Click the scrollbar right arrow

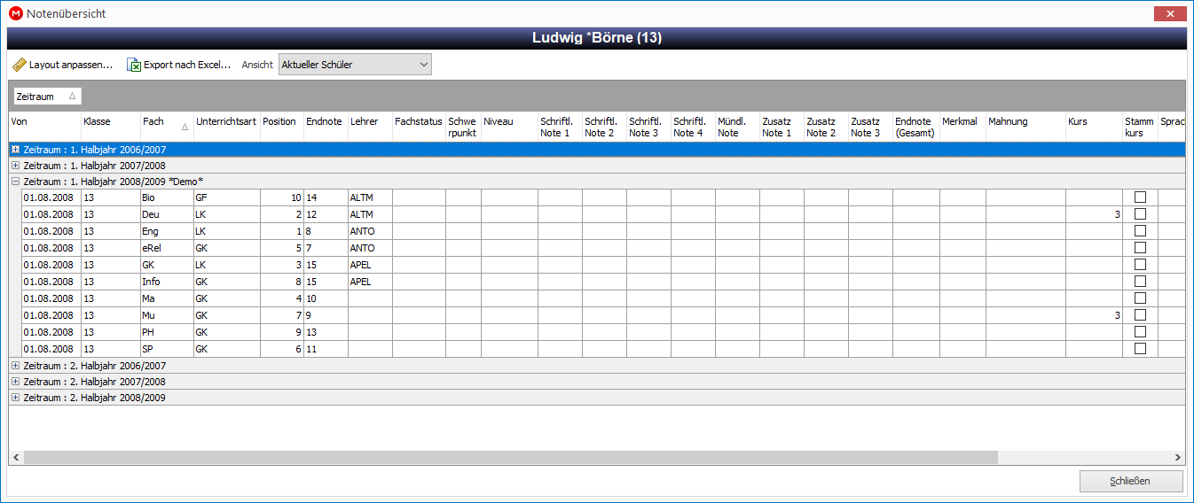pos(1177,458)
